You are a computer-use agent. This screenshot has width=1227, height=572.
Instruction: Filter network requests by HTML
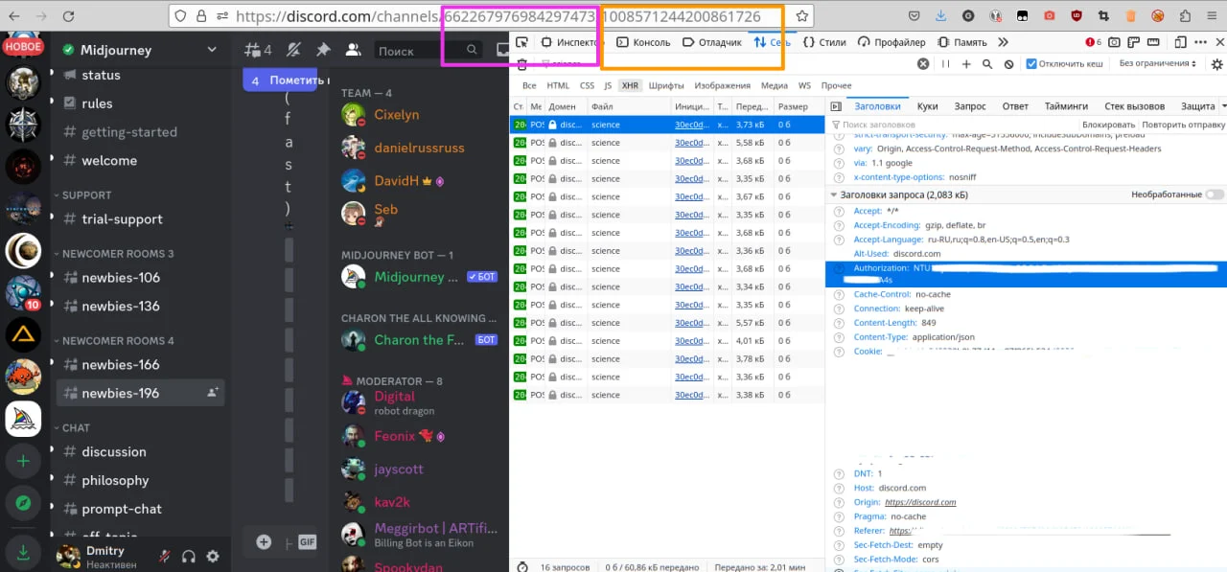coord(558,85)
